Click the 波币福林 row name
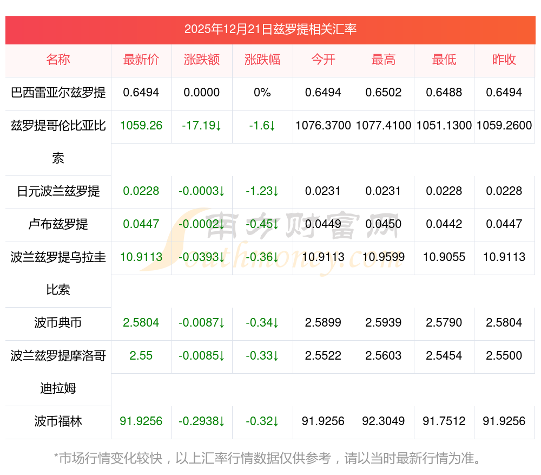Viewport: 541px width, 475px height. [58, 421]
